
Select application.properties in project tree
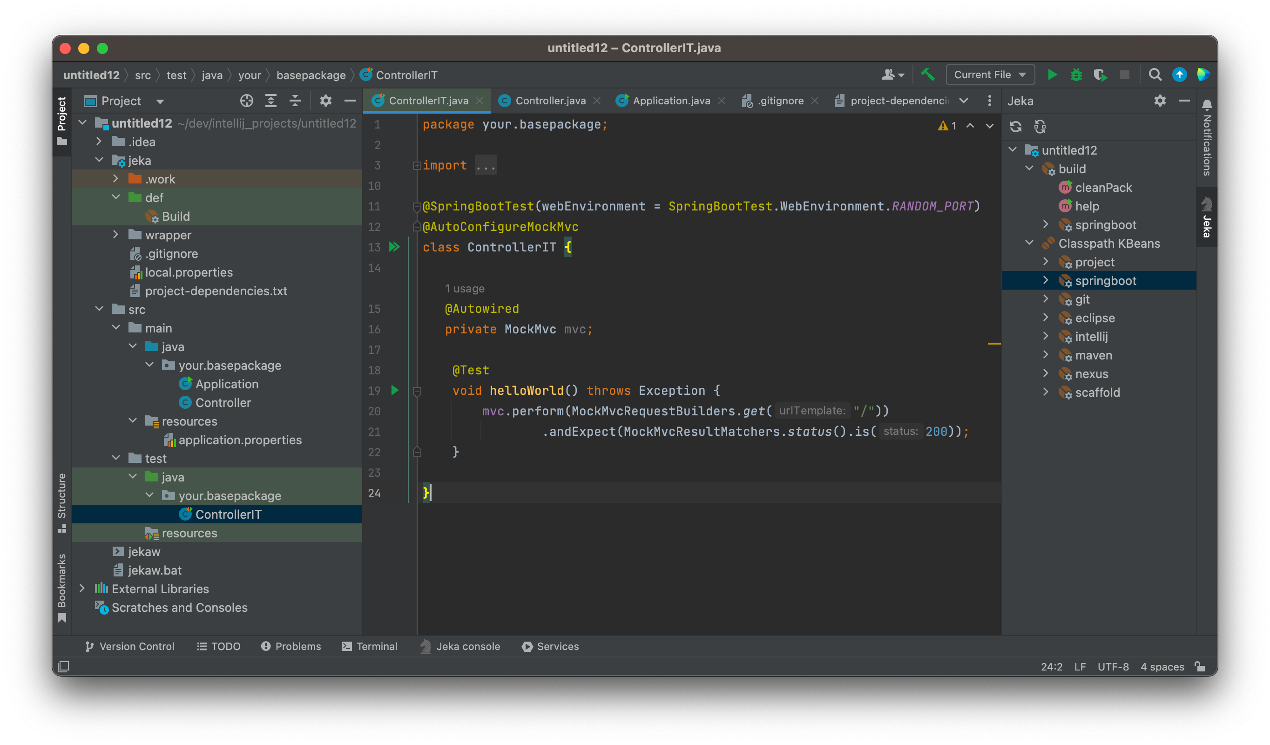coord(240,440)
